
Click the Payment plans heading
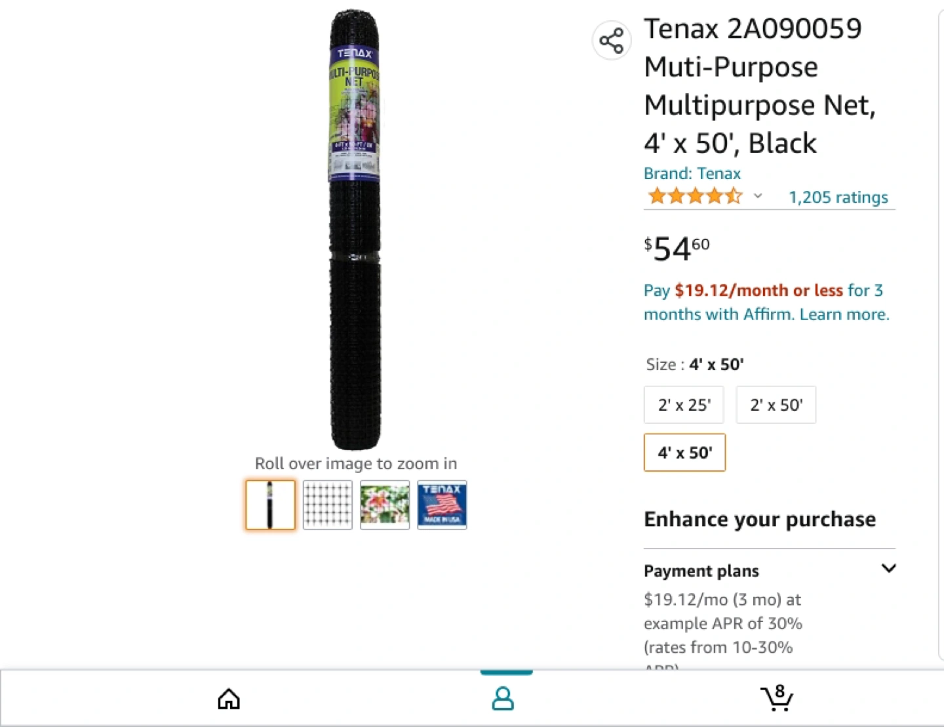pos(701,571)
